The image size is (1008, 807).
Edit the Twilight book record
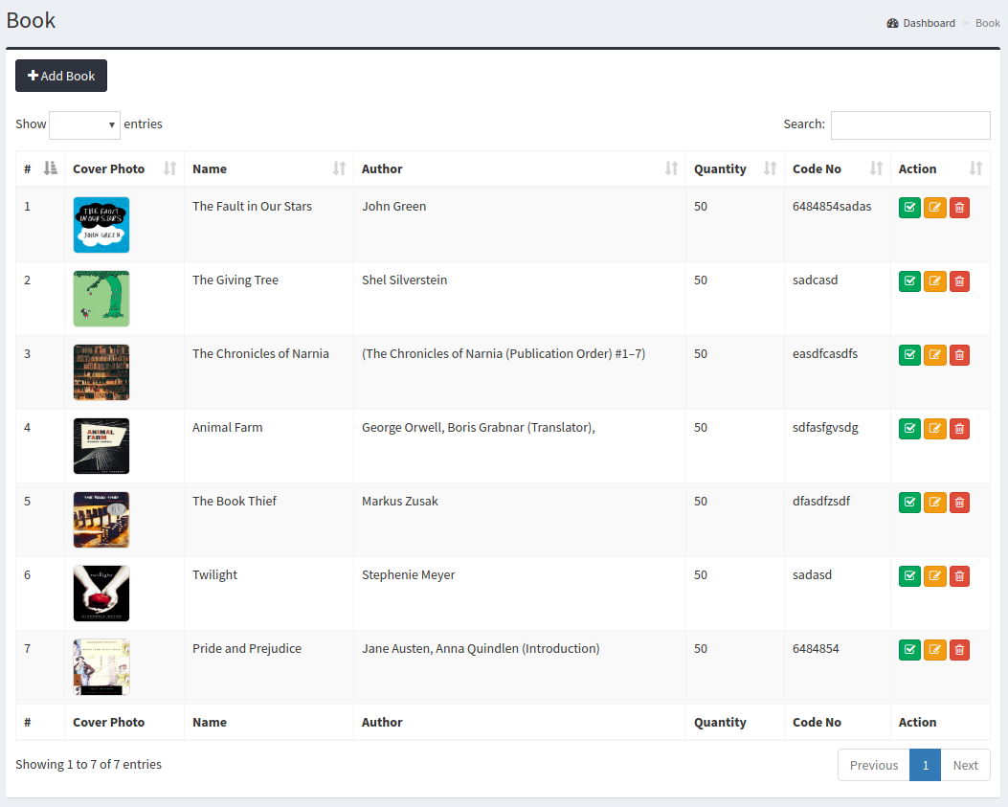pyautogui.click(x=935, y=575)
